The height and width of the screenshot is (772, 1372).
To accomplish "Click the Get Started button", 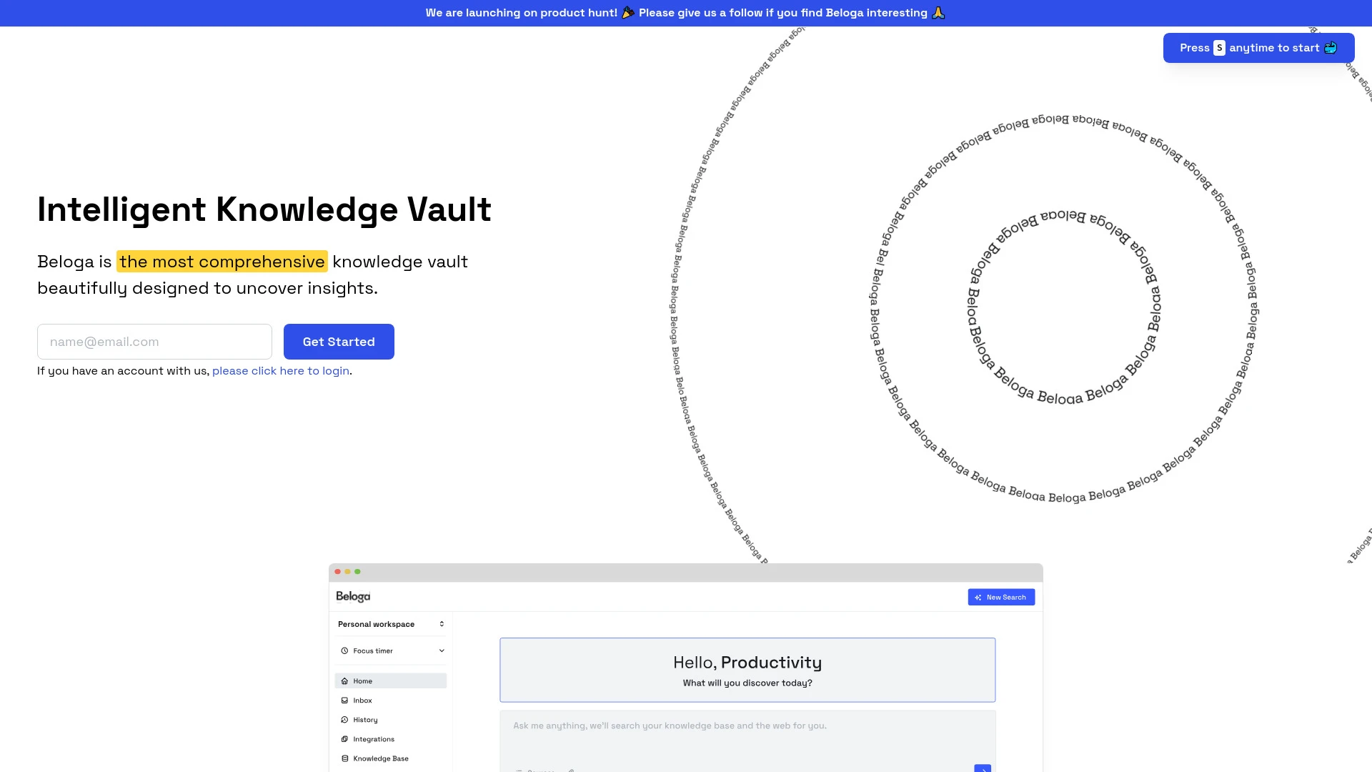I will (338, 341).
